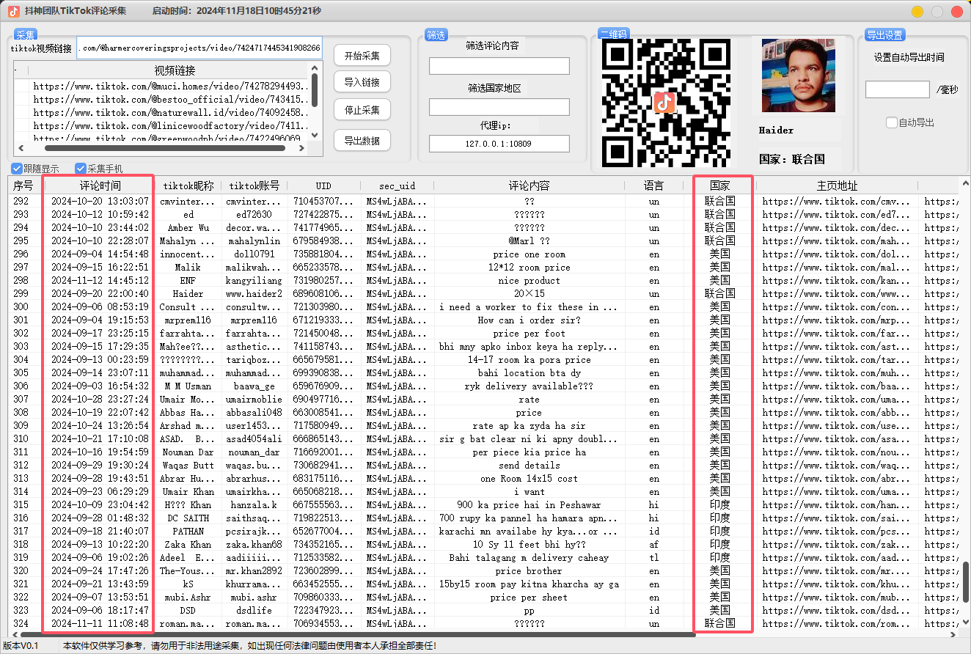971x654 pixels.
Task: Click the tiktok账号 column header
Action: 254,185
